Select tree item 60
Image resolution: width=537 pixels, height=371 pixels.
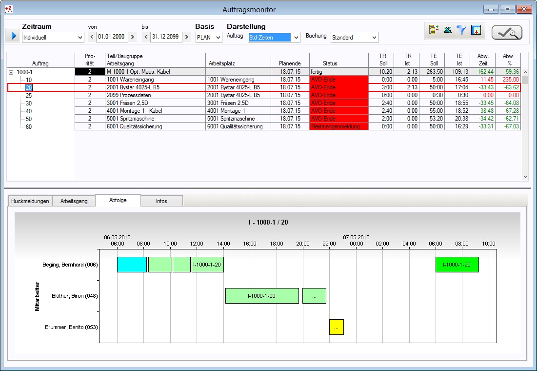[x=29, y=127]
